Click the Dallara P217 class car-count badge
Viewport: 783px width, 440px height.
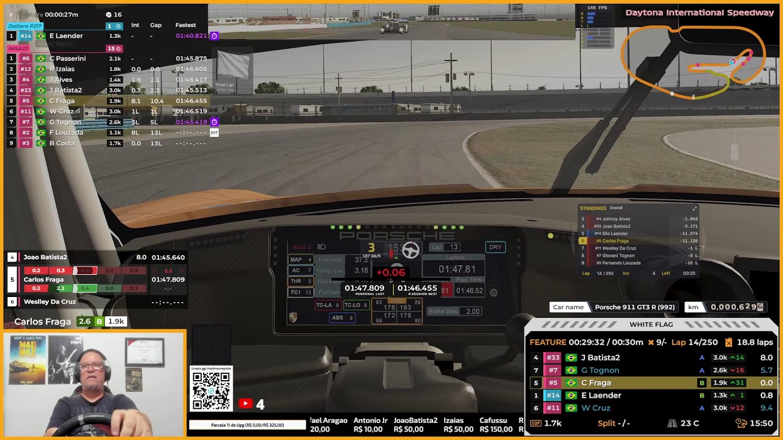[x=114, y=26]
